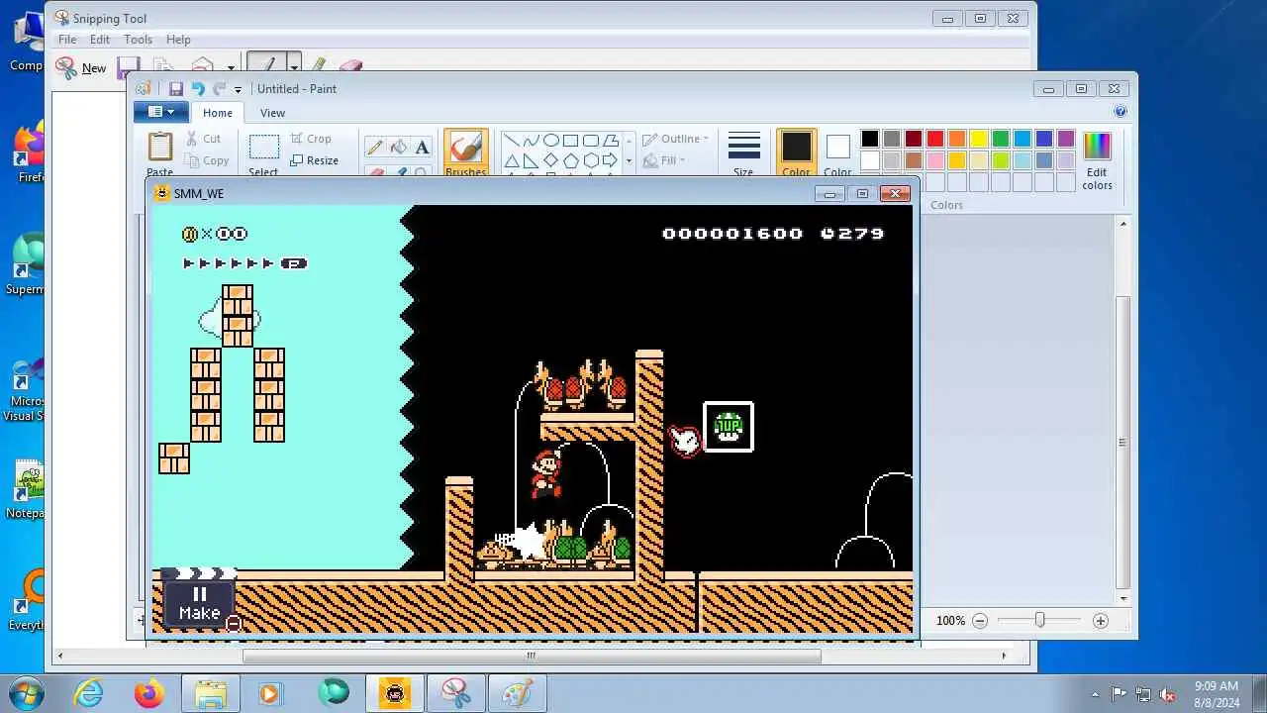Expand the Outline dropdown in Paint
This screenshot has width=1267, height=713.
click(675, 139)
